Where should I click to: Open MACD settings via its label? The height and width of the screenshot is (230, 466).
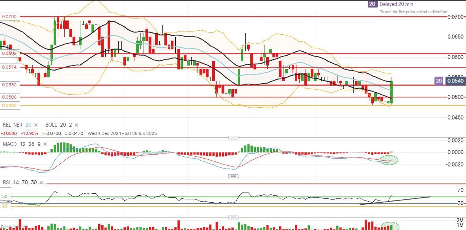(9, 144)
